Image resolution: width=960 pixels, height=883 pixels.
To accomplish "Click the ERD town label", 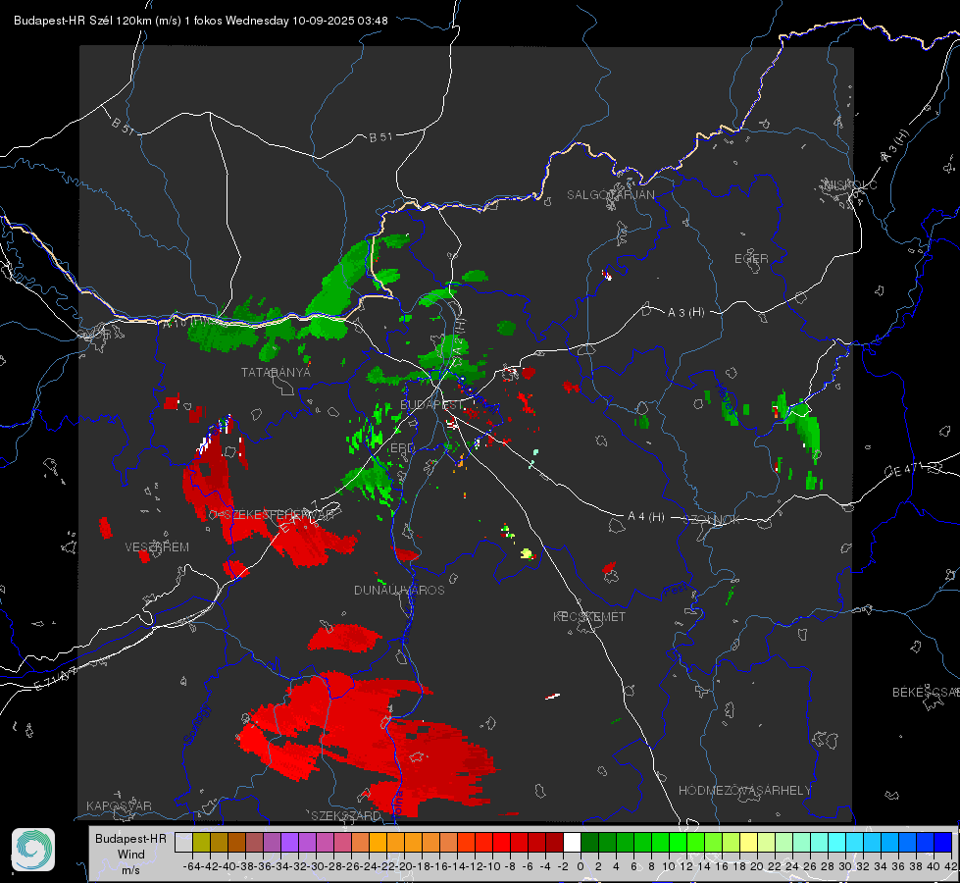I will coord(402,448).
